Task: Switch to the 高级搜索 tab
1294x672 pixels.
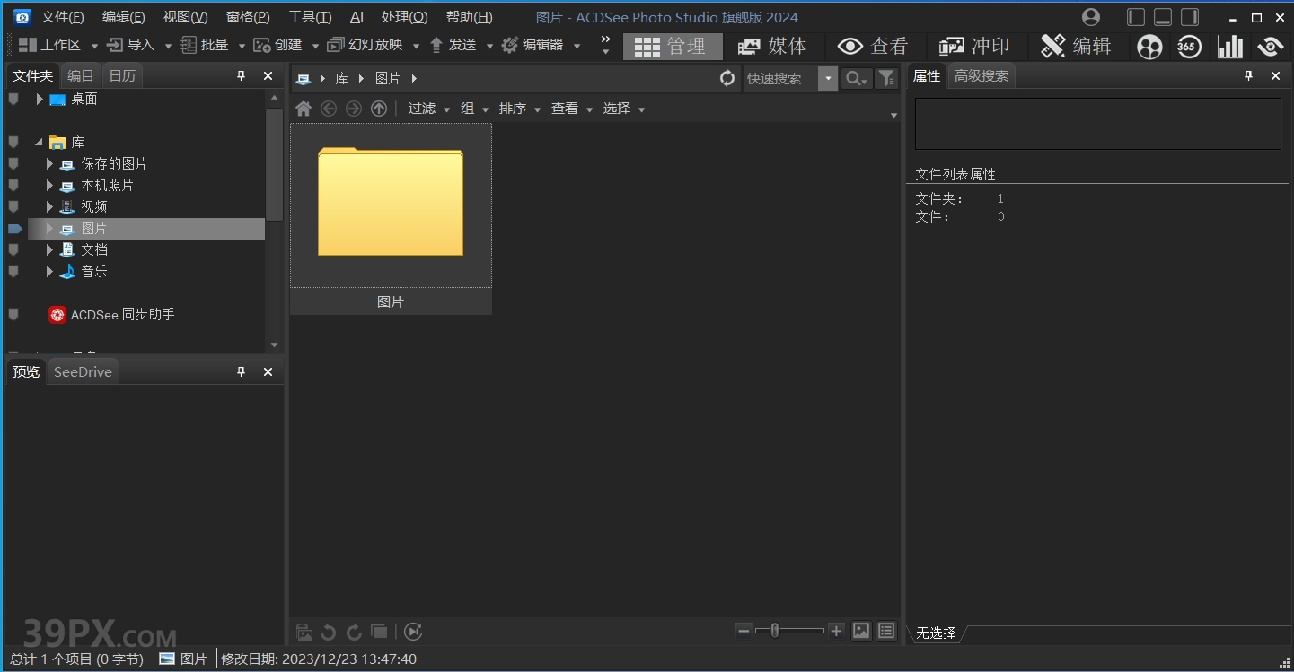Action: click(x=982, y=76)
